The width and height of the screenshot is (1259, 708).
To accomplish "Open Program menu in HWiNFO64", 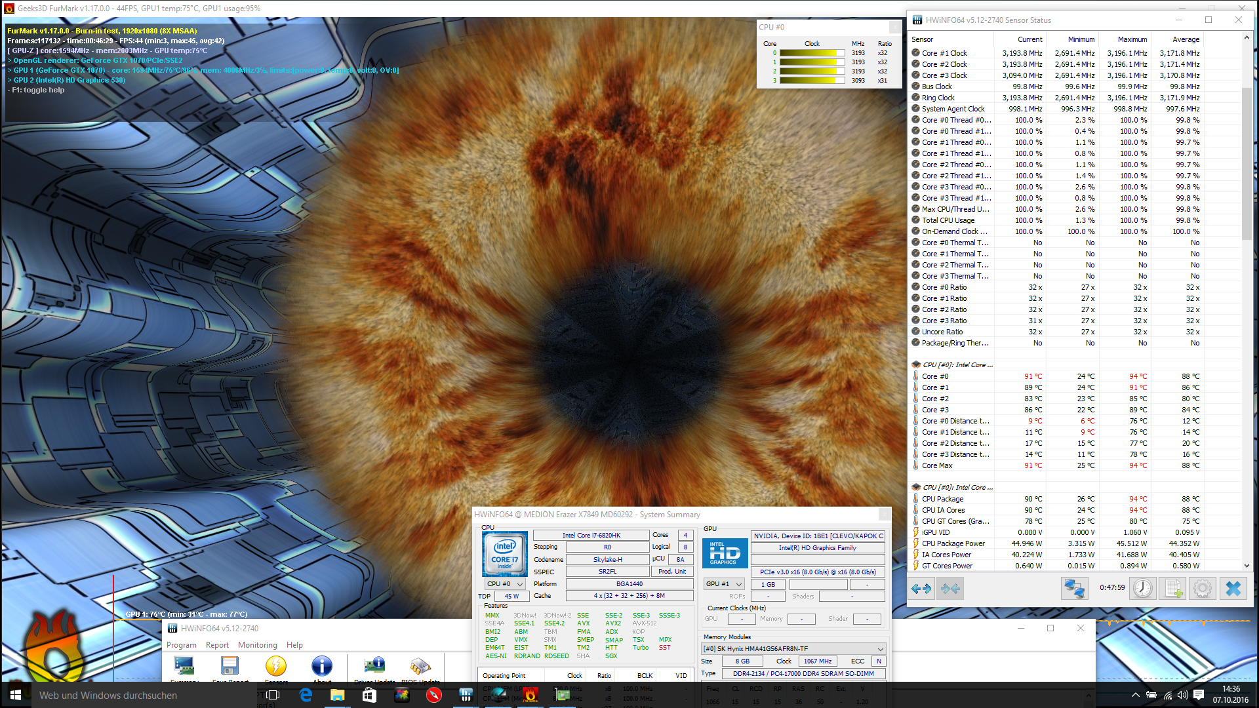I will coord(182,645).
